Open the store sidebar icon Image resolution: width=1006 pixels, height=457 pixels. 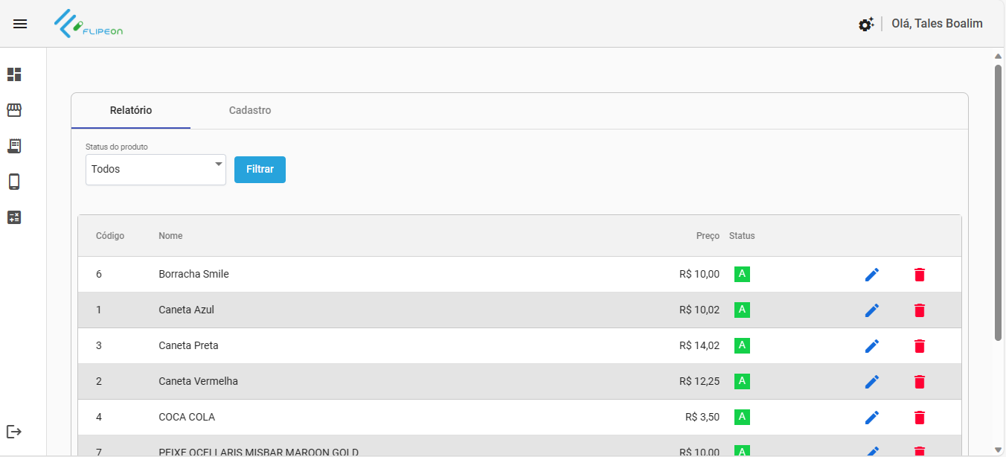coord(14,110)
